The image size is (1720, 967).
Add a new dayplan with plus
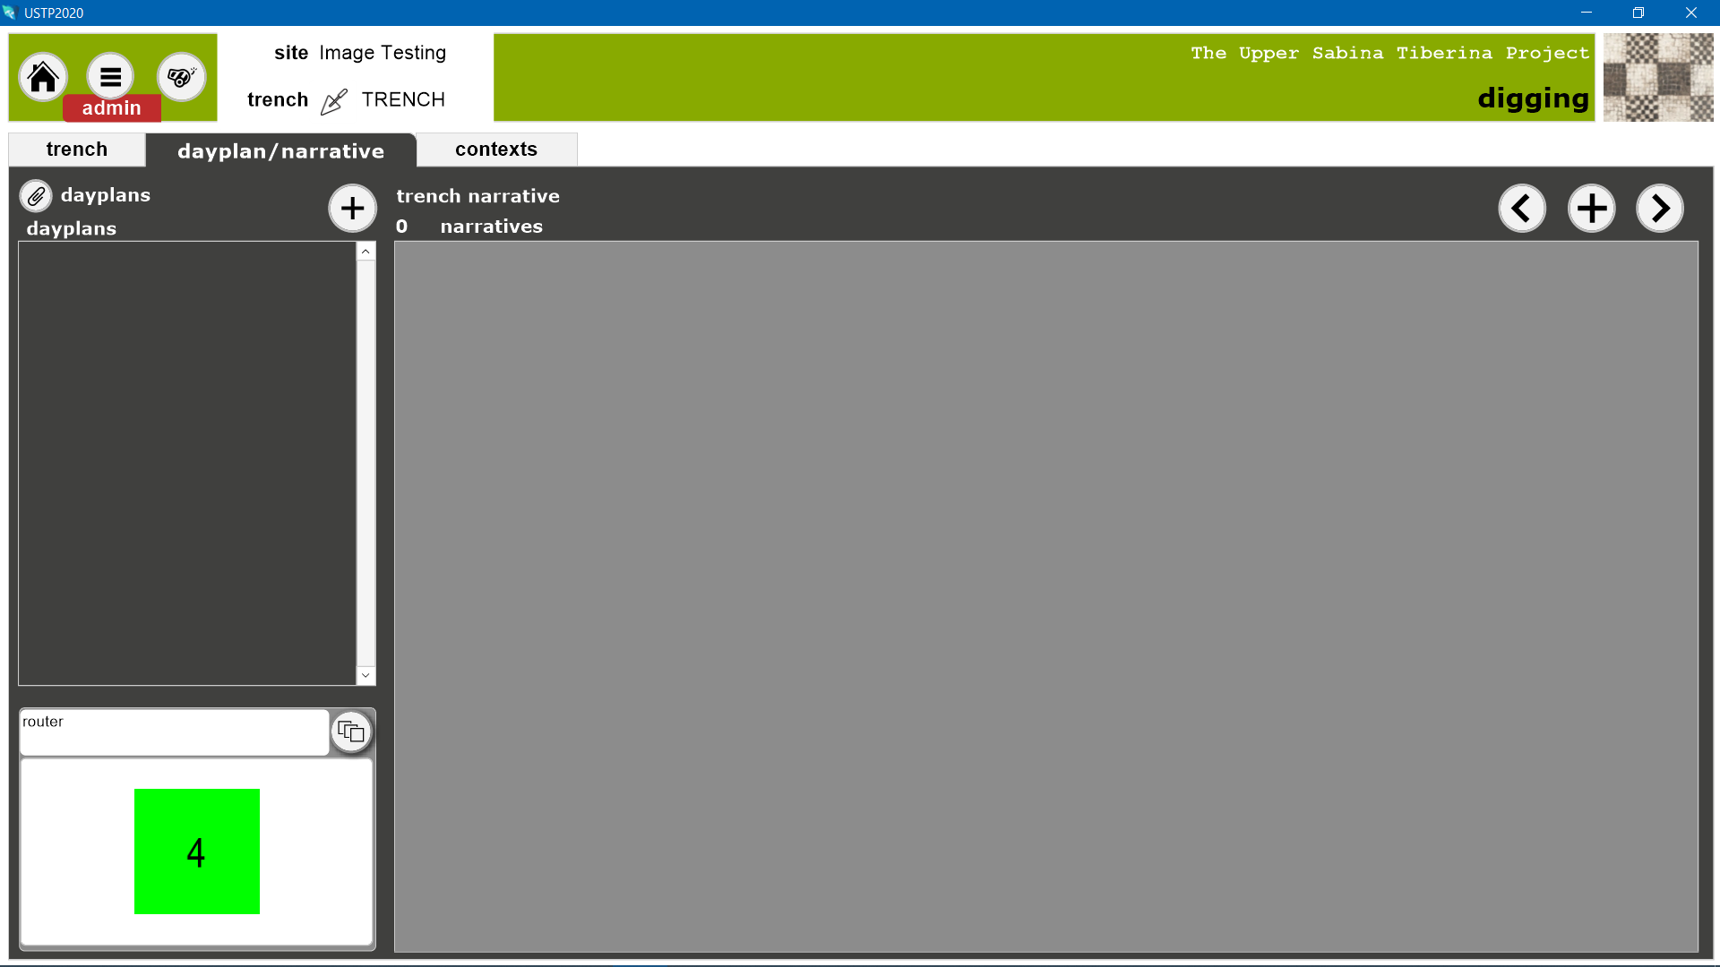coord(352,209)
